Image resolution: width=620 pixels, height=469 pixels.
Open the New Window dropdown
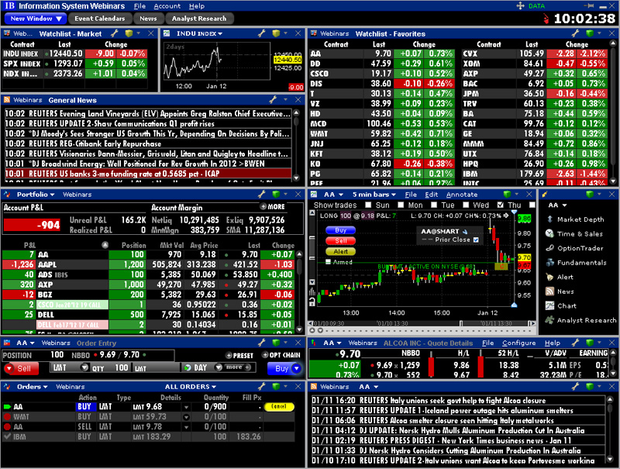click(36, 18)
